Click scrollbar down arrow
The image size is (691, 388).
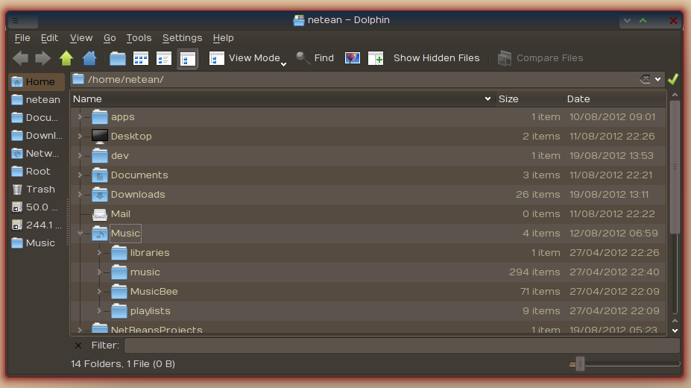click(x=675, y=331)
